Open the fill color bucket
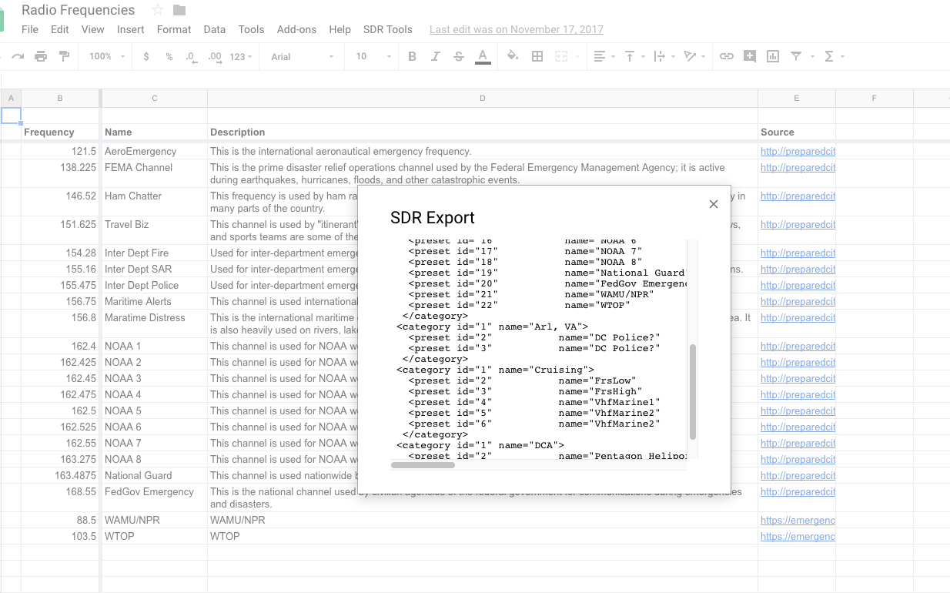 click(513, 56)
